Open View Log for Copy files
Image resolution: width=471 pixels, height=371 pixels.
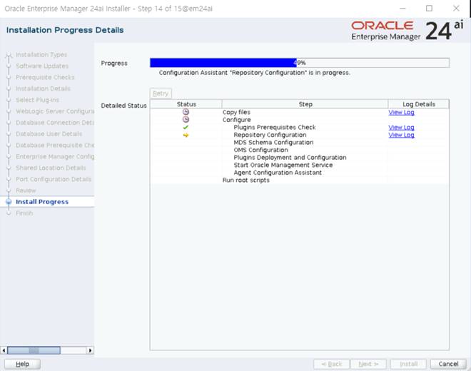401,112
